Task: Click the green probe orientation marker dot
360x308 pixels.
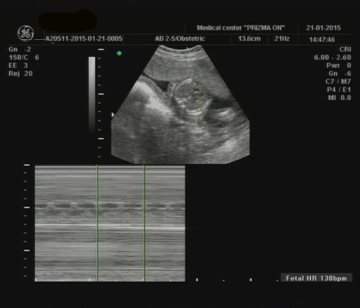Action: (119, 53)
